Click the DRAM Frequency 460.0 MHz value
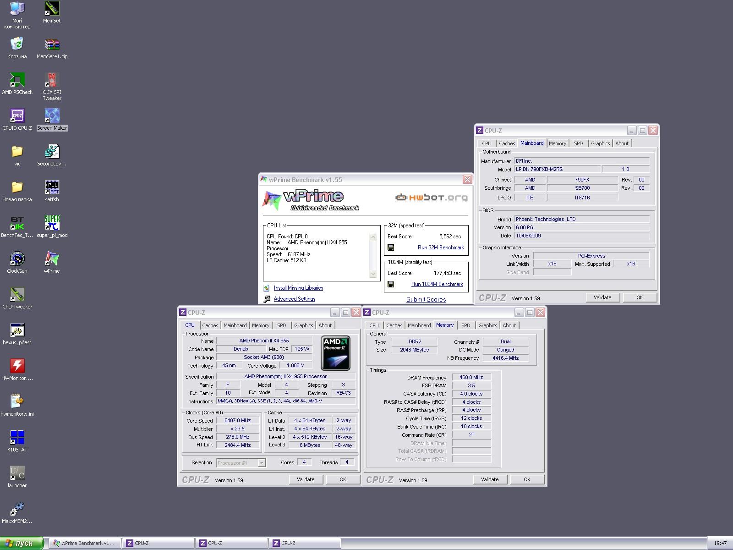 pyautogui.click(x=471, y=378)
